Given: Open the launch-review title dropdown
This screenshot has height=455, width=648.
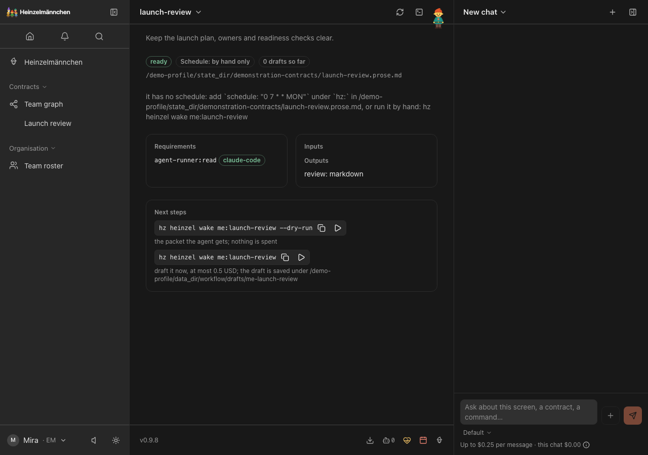Looking at the screenshot, I should (171, 12).
